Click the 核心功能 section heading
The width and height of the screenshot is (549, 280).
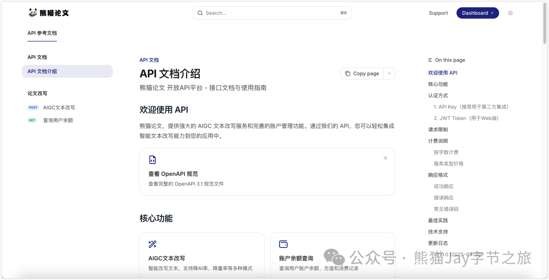tap(156, 219)
